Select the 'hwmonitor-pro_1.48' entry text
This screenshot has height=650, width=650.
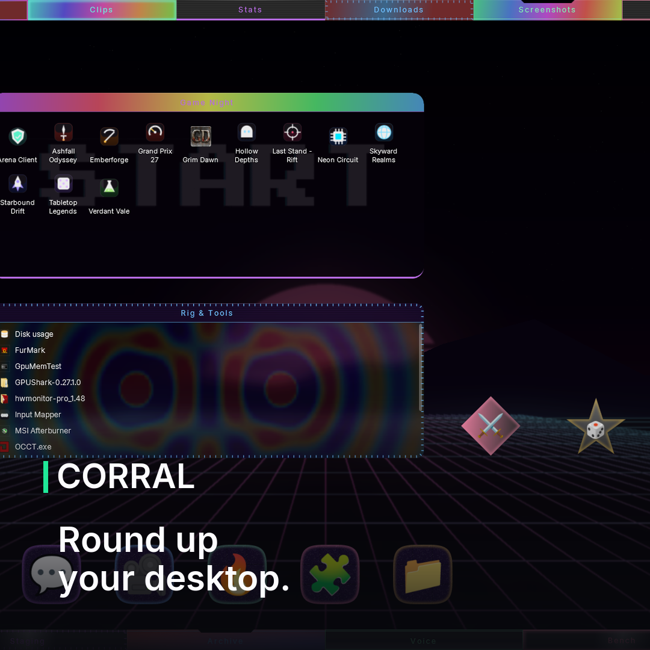pyautogui.click(x=50, y=399)
